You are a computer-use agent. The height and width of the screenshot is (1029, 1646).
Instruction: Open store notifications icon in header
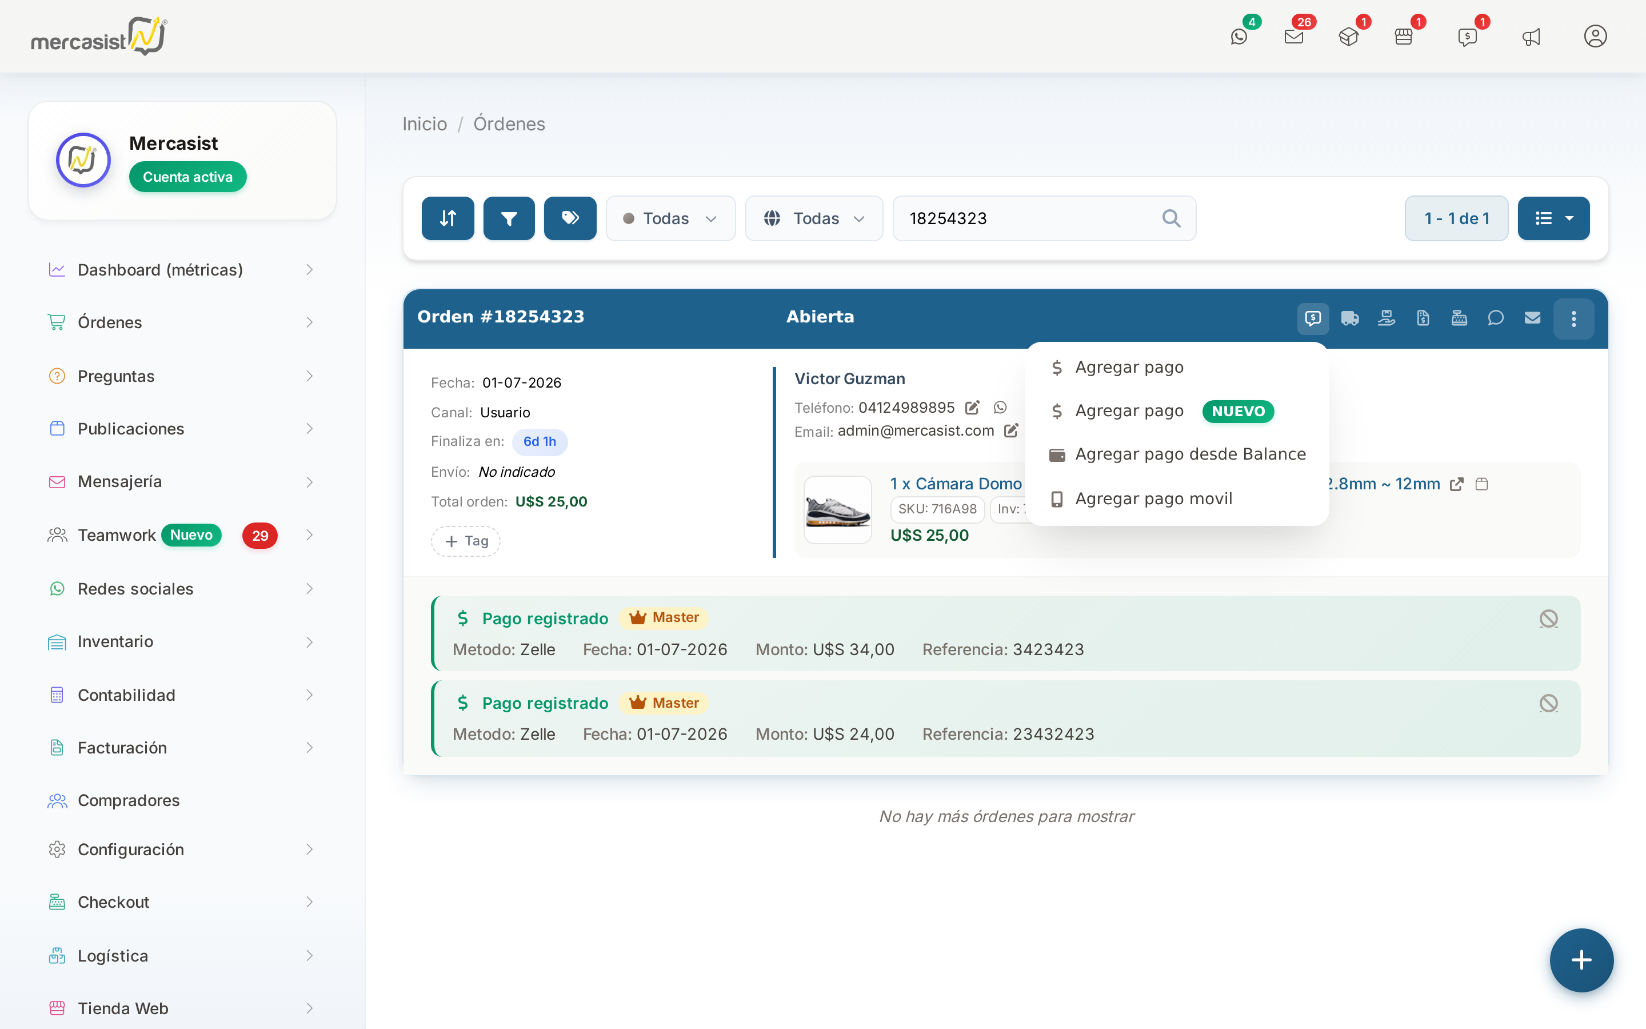point(1403,37)
